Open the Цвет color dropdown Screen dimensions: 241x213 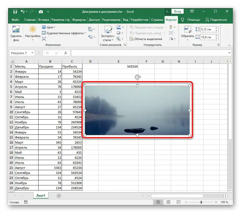48,27
